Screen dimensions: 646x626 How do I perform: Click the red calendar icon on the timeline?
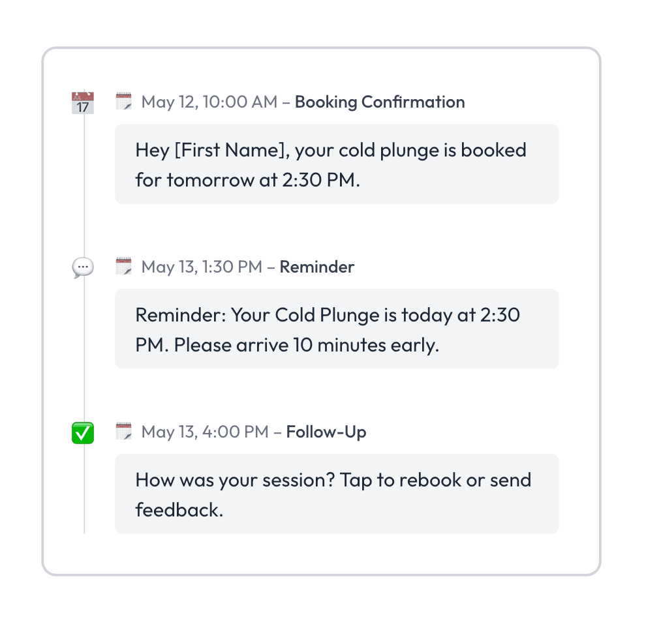(x=83, y=102)
